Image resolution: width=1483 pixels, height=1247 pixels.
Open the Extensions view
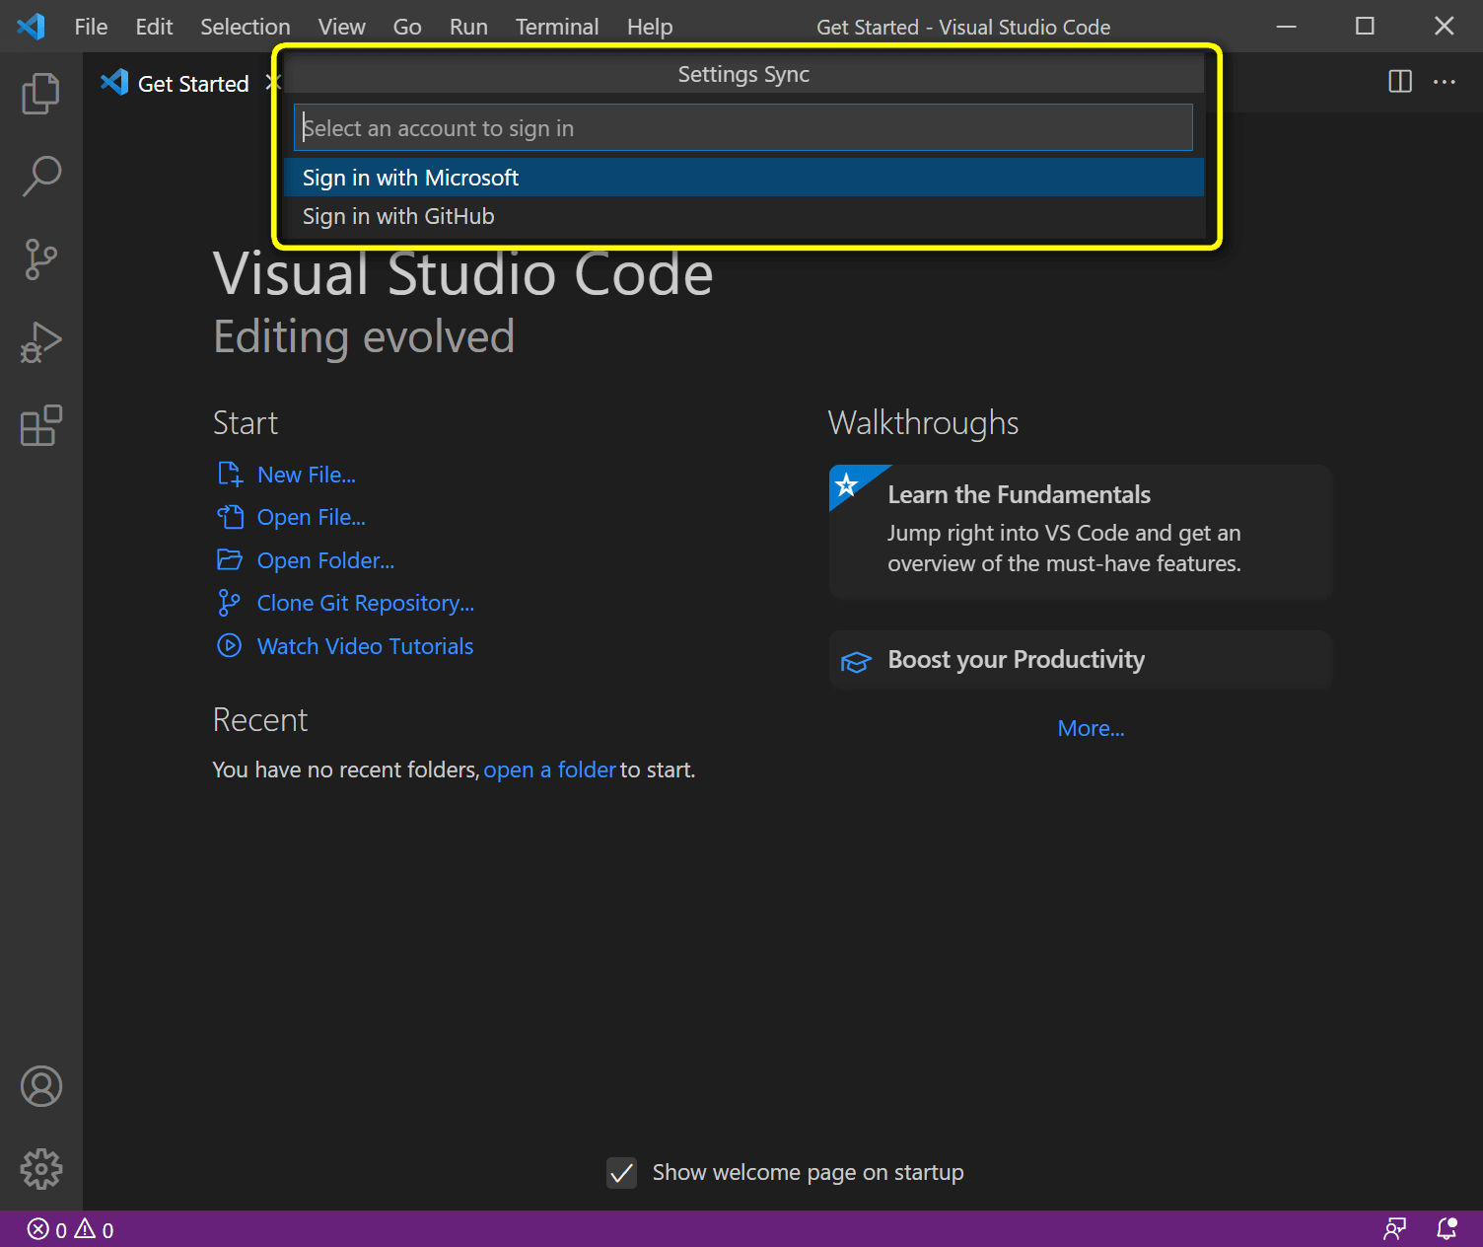[x=40, y=425]
